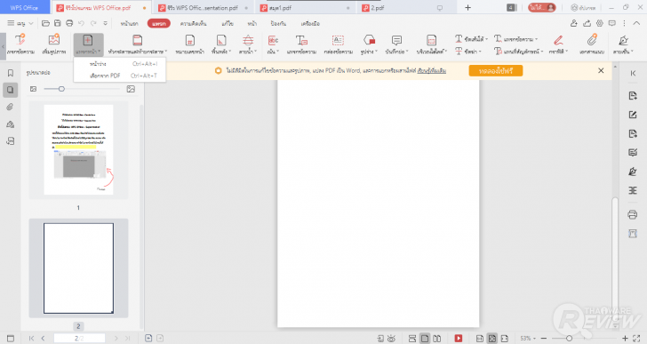Open the Bookmarks panel in left sidebar
Screen dimensions: 647x344
(x=11, y=73)
